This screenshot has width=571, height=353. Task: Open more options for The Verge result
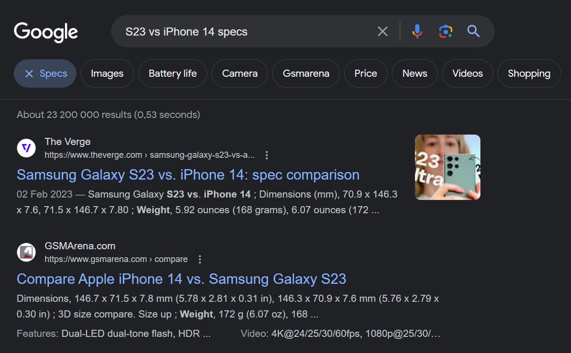click(x=267, y=155)
